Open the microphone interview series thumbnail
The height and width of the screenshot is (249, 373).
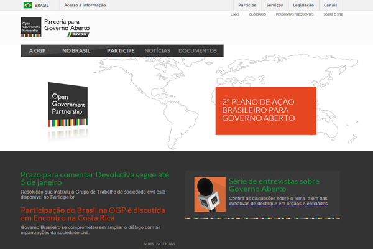click(x=210, y=195)
